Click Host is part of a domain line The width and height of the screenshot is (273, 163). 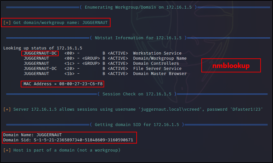coord(62,150)
